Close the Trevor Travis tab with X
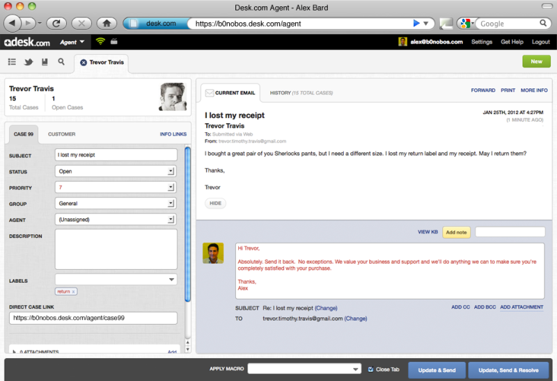The height and width of the screenshot is (381, 557). (84, 63)
